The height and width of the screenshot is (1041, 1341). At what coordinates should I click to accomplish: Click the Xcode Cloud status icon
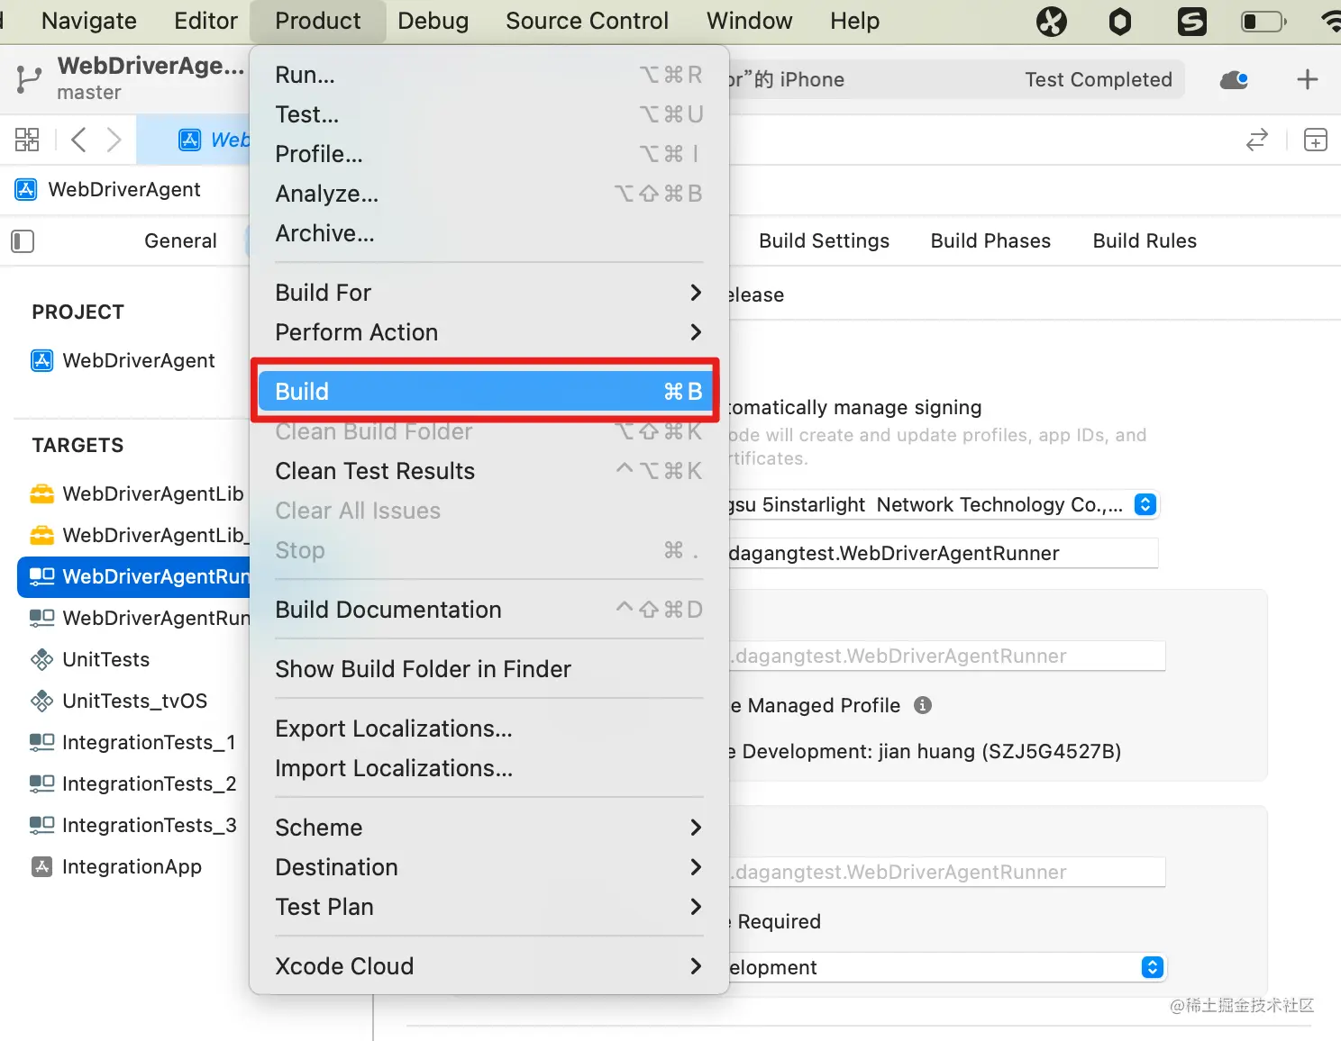[x=1234, y=80]
